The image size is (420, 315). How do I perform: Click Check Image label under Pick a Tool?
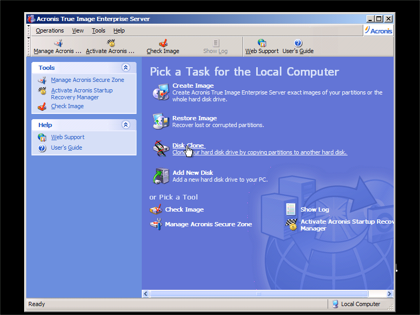(184, 209)
